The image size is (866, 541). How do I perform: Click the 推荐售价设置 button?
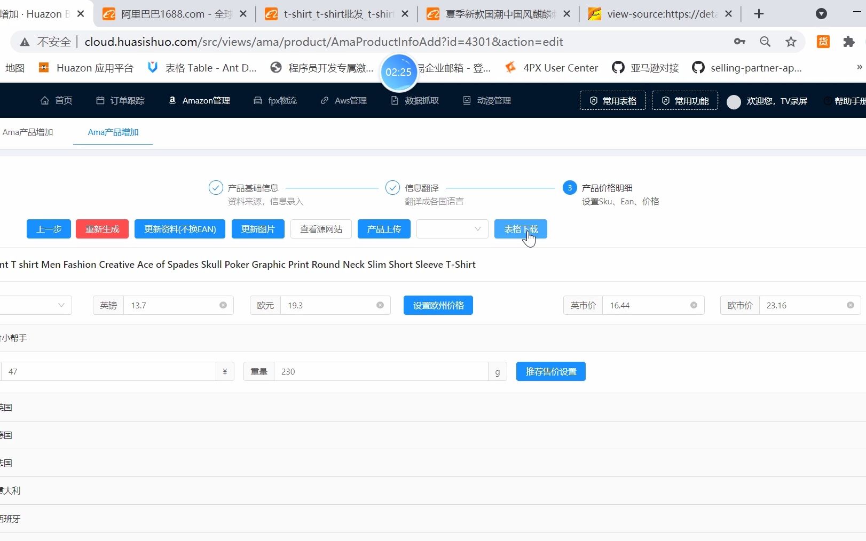[551, 371]
